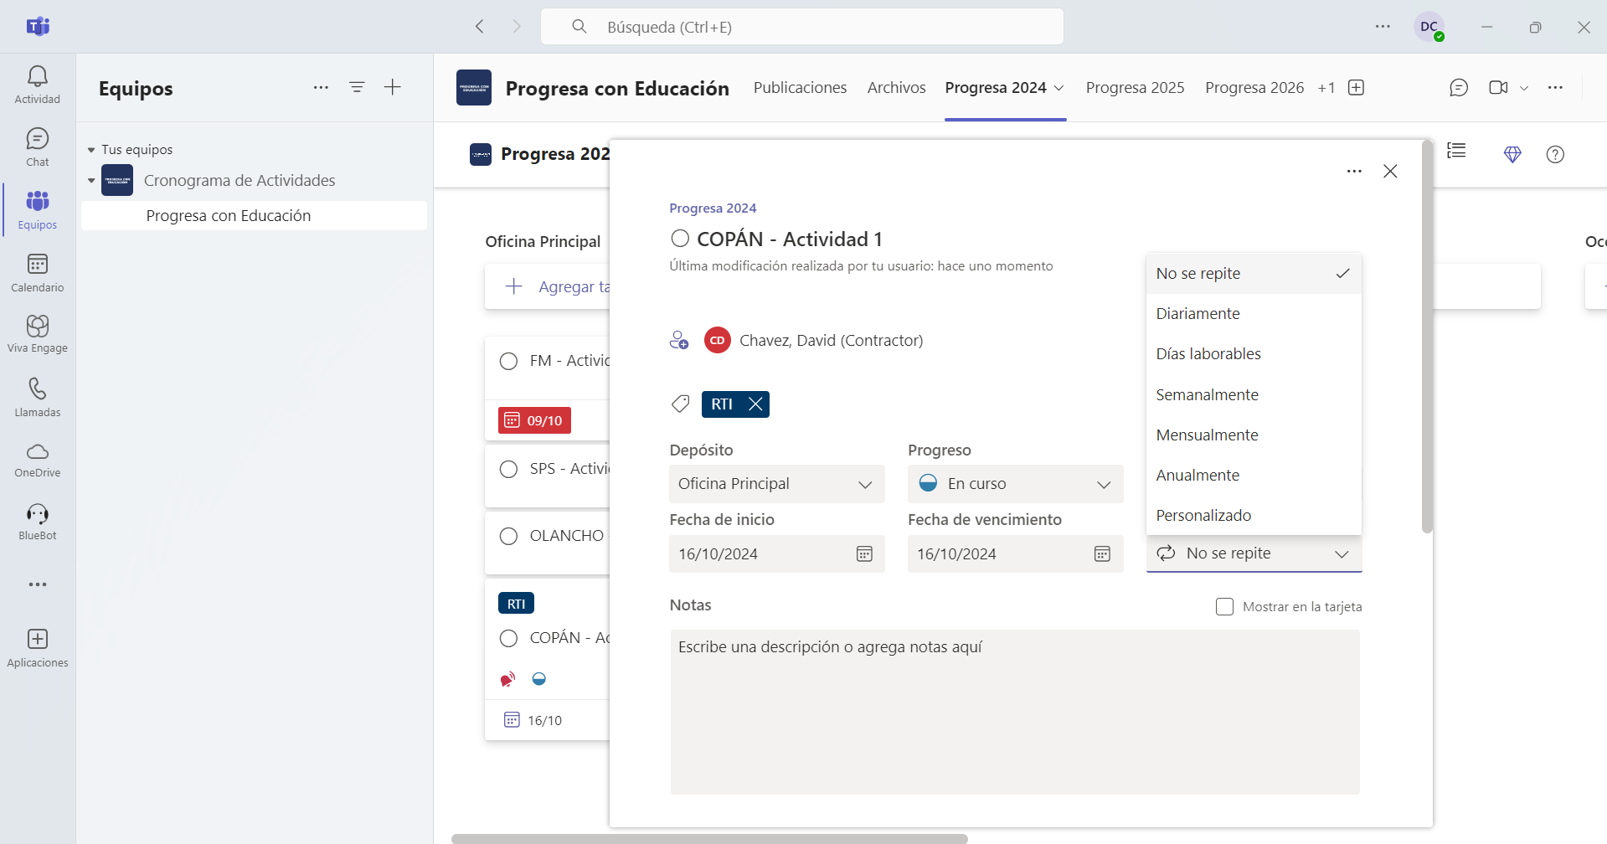Open the help question mark icon
Image resolution: width=1607 pixels, height=844 pixels.
coord(1555,154)
